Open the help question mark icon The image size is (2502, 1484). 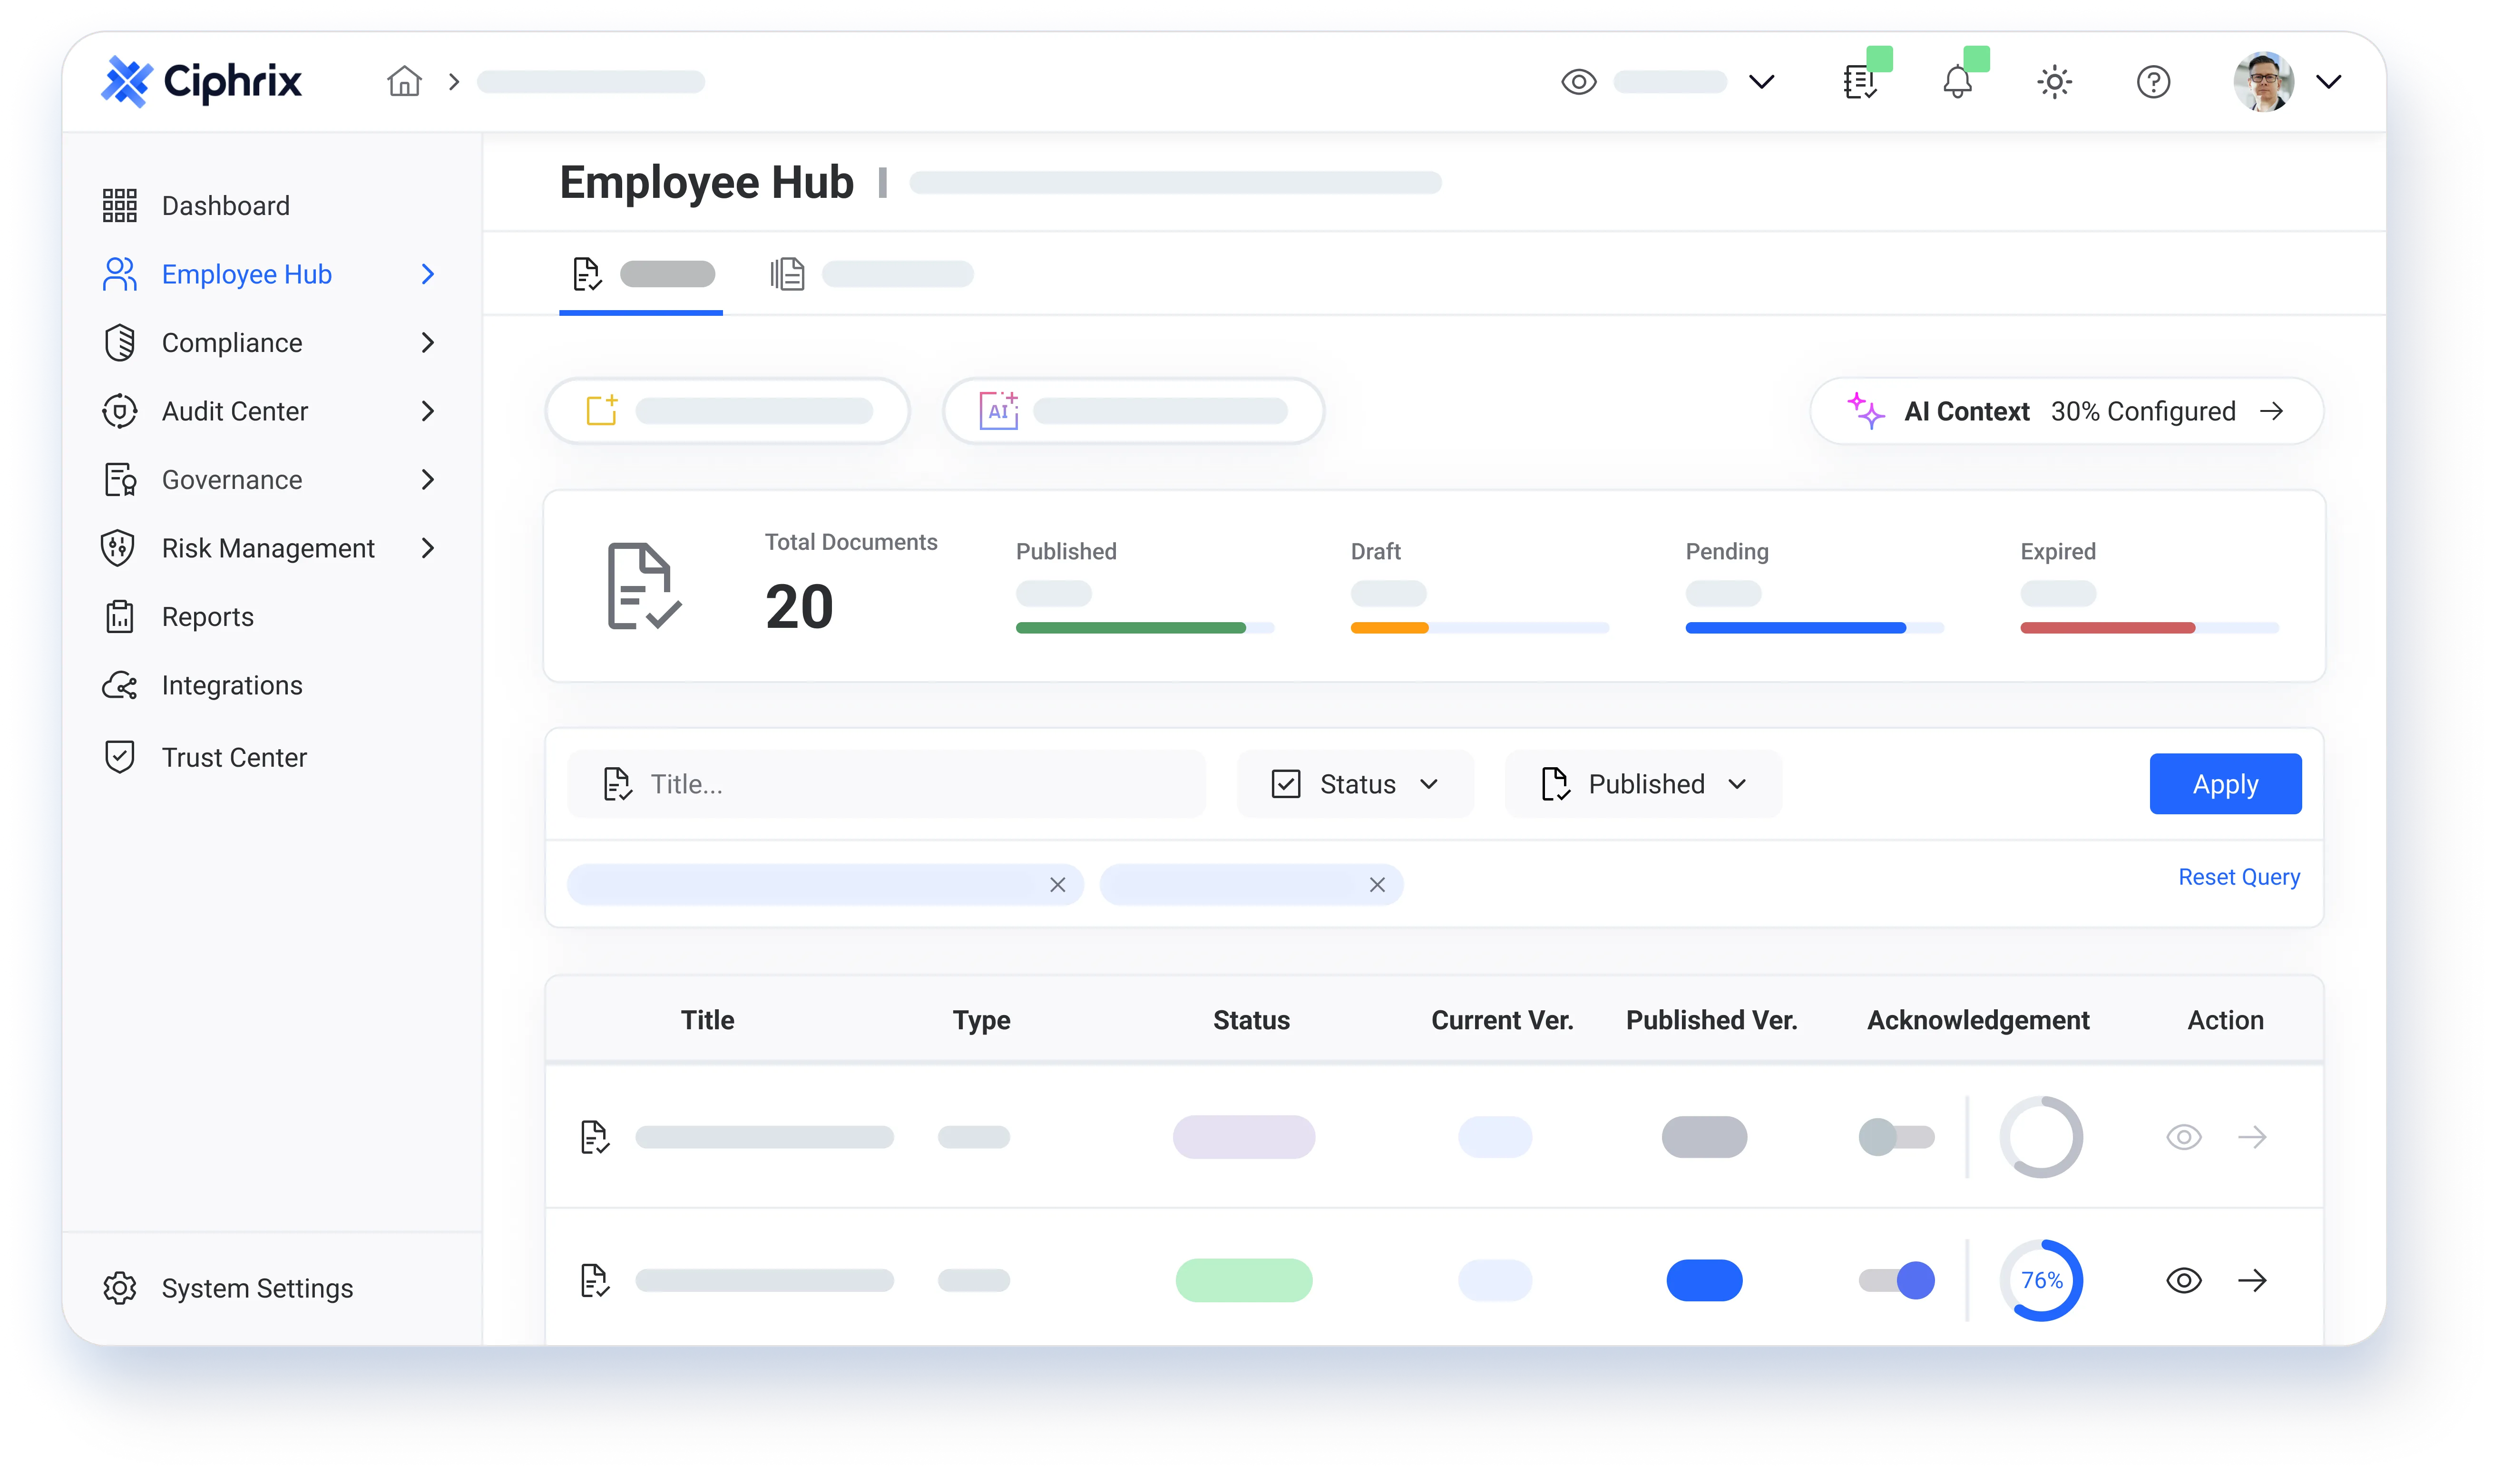[2153, 81]
